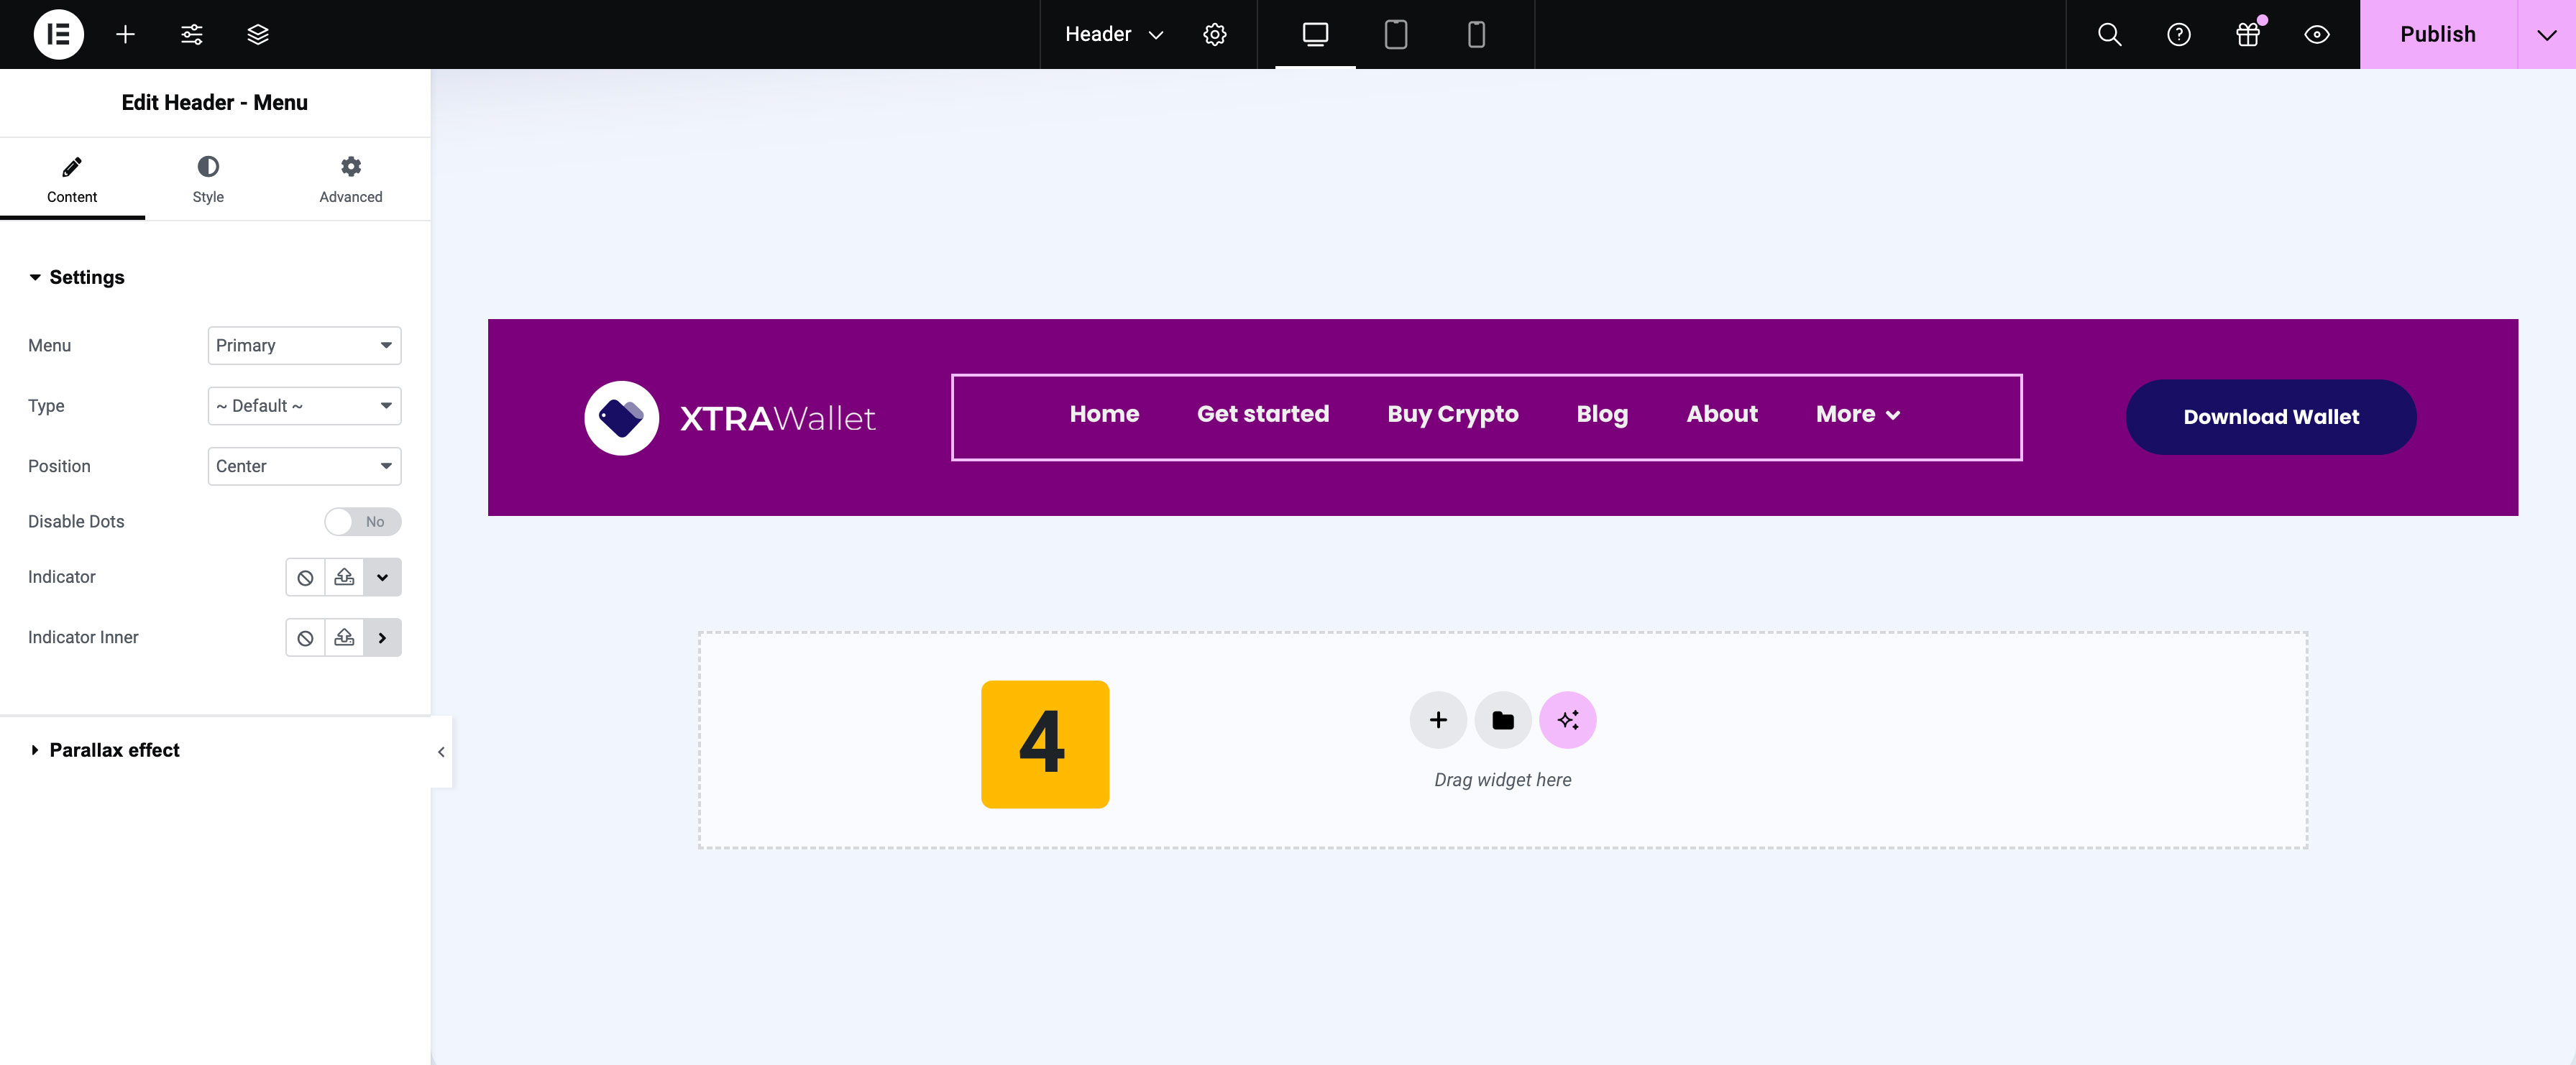Preview changes with eye icon
Image resolution: width=2576 pixels, height=1065 pixels.
2316,34
